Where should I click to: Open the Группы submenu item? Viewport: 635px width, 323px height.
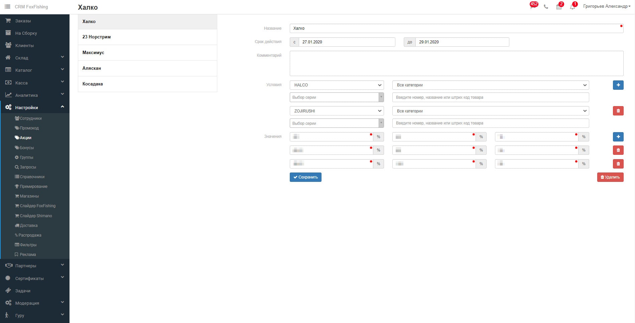click(x=24, y=157)
